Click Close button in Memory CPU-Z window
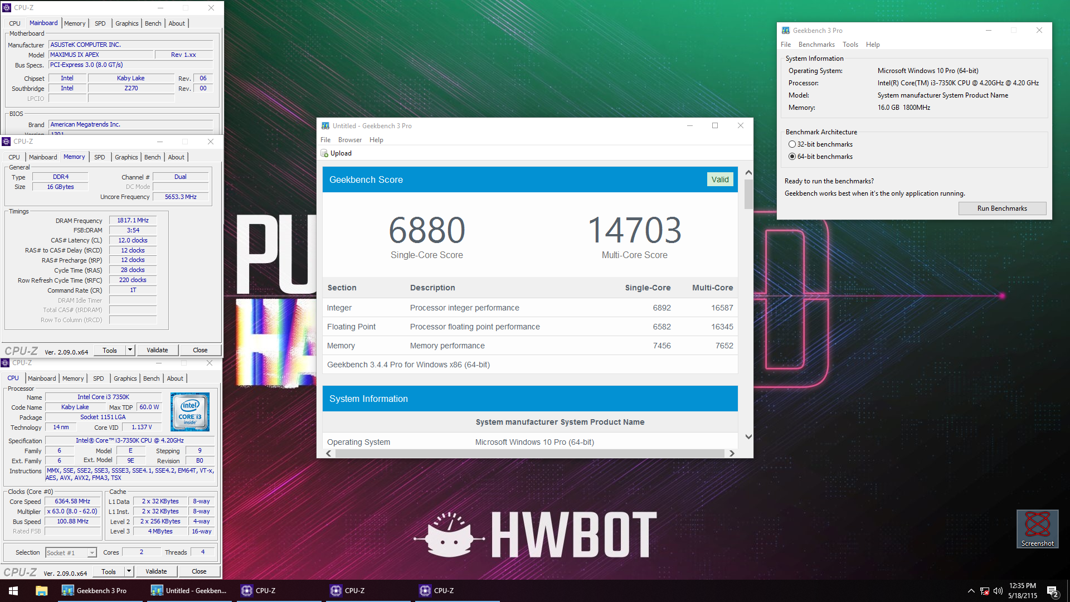 point(200,350)
